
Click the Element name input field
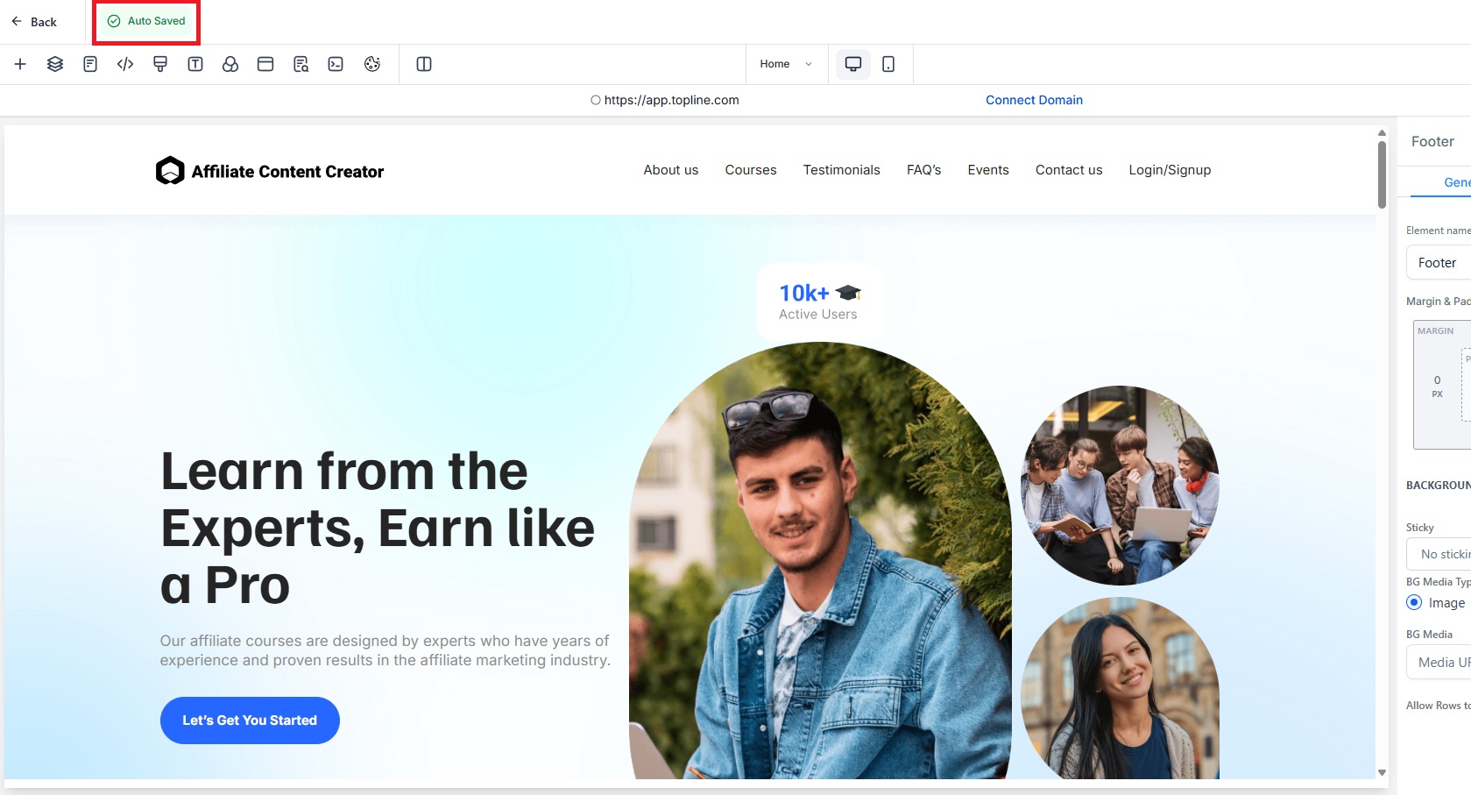tap(1439, 263)
